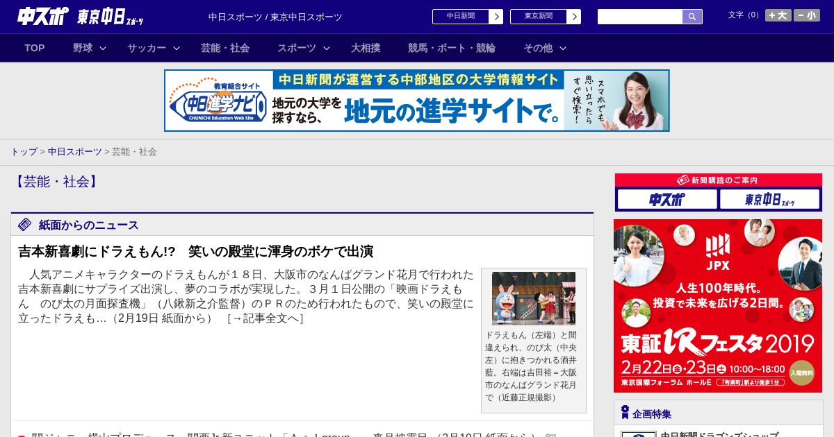
Task: Open the 中日新聞 link button
Action: coord(461,17)
